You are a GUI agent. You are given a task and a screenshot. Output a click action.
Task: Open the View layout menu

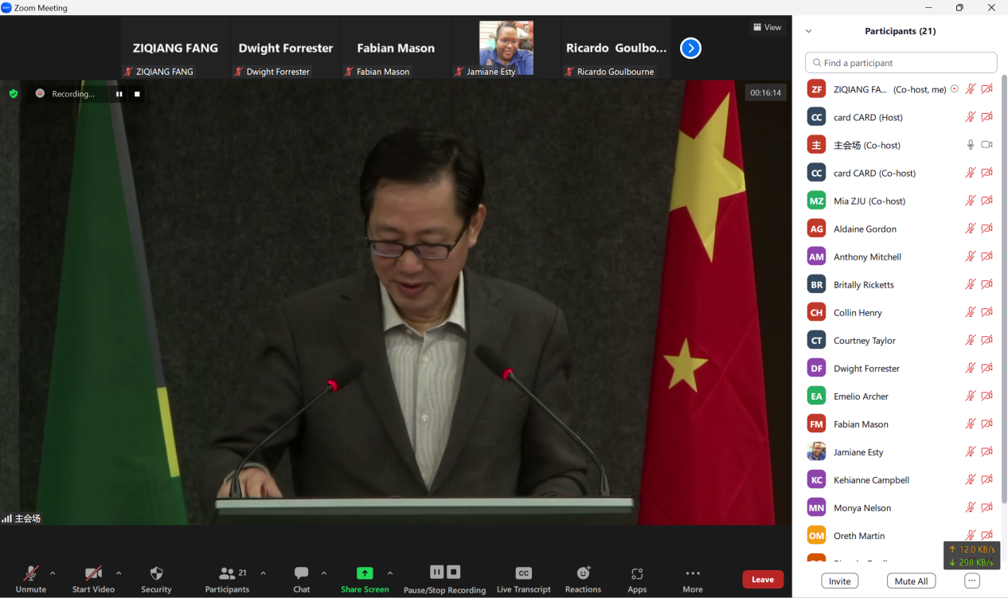tap(768, 28)
